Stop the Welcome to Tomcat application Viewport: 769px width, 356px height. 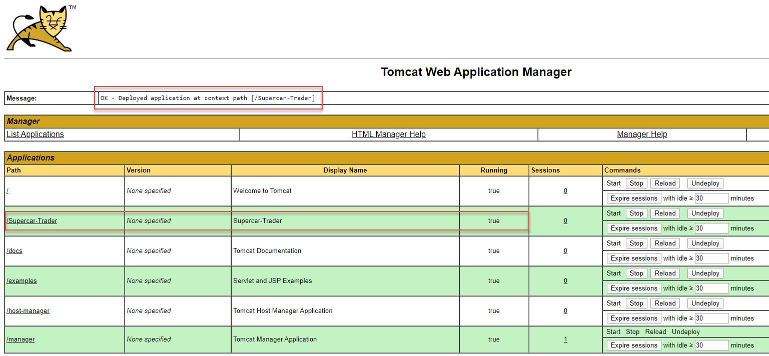[636, 183]
